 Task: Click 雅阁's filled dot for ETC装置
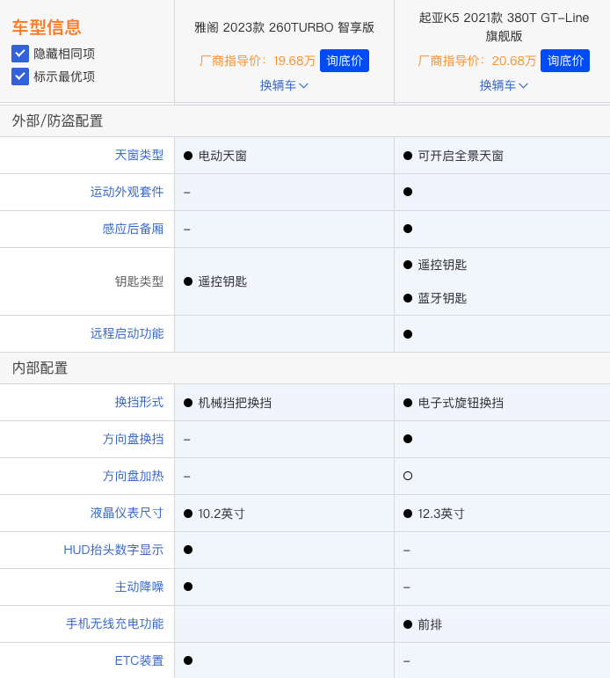pyautogui.click(x=188, y=660)
